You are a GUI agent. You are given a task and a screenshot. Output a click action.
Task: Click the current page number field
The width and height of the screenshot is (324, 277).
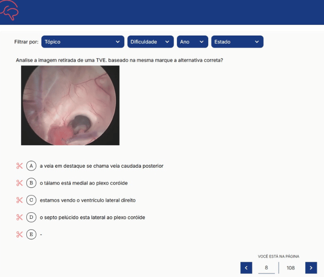tap(266, 268)
